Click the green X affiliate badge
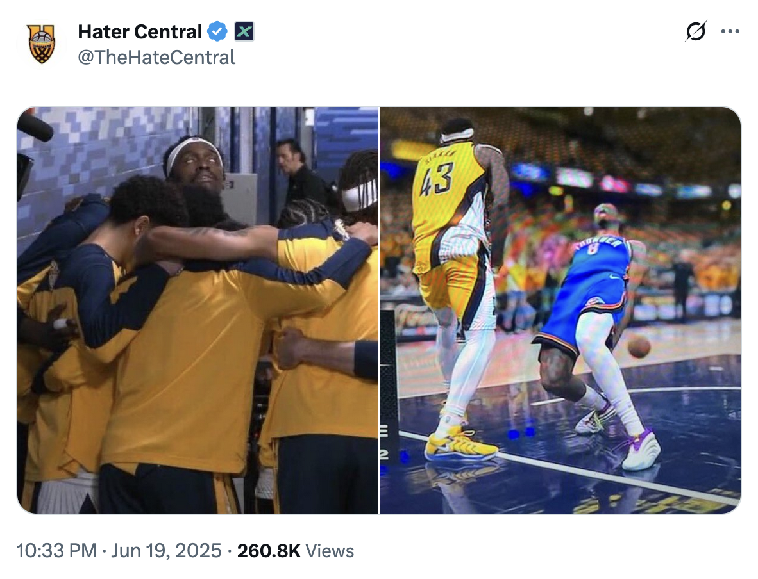 coord(244,31)
